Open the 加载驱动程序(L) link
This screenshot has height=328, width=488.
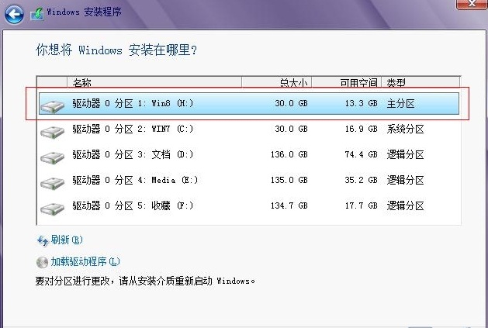85,262
